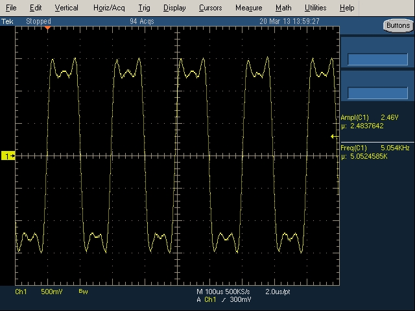Image resolution: width=415 pixels, height=311 pixels.
Task: Open the Trig menu
Action: click(x=144, y=8)
